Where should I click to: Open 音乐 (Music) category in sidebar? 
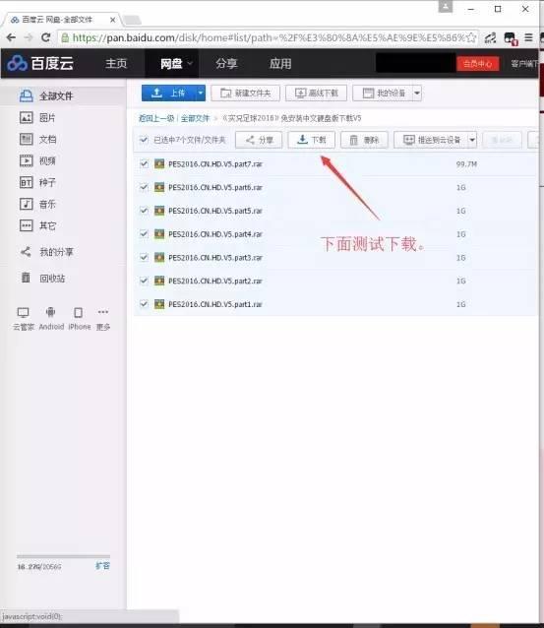37,205
